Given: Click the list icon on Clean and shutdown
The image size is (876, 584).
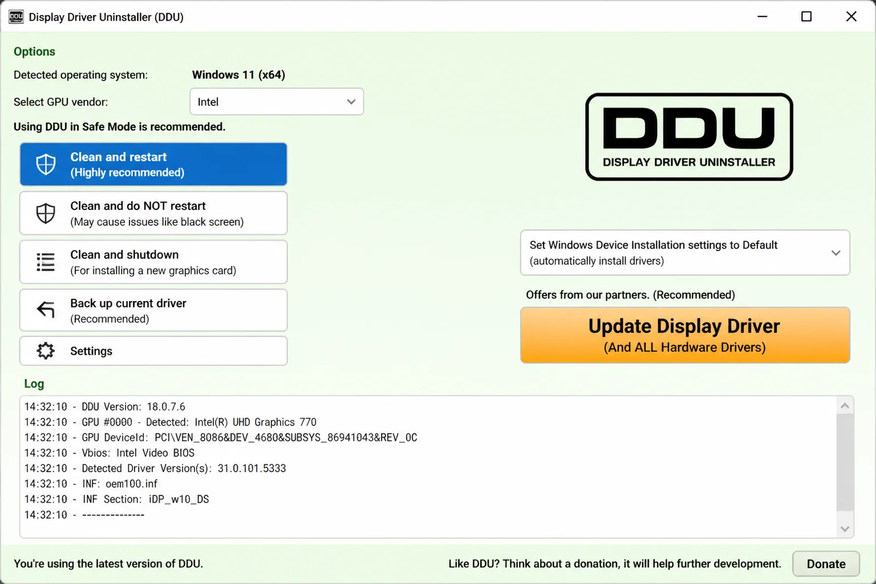Looking at the screenshot, I should tap(46, 262).
